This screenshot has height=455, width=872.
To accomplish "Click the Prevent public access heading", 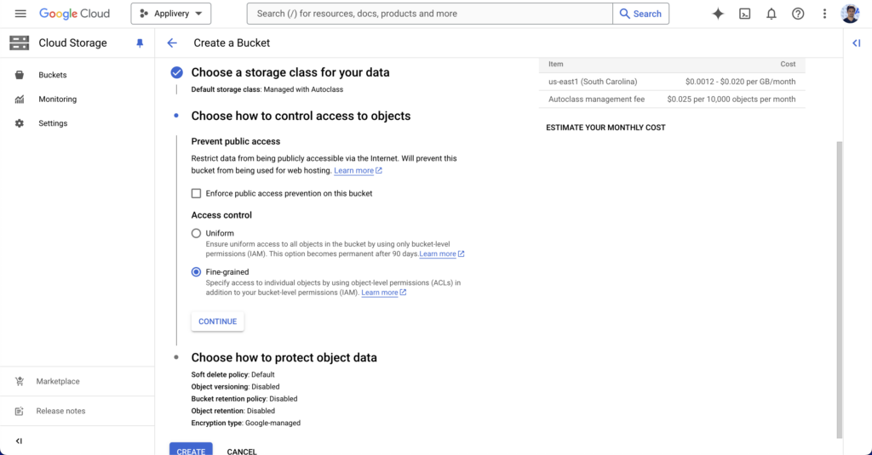I will click(x=236, y=141).
